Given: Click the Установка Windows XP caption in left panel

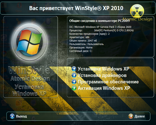Looking at the screenshot, I should click(29, 90).
